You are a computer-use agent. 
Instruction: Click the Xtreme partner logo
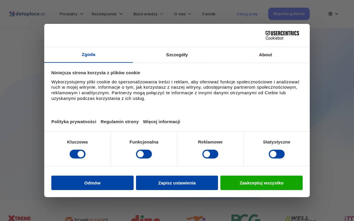pos(19,218)
